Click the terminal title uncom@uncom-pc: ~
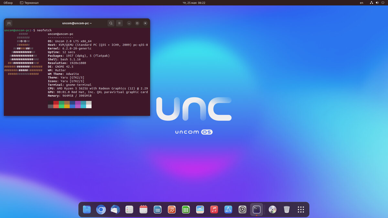 (77, 23)
